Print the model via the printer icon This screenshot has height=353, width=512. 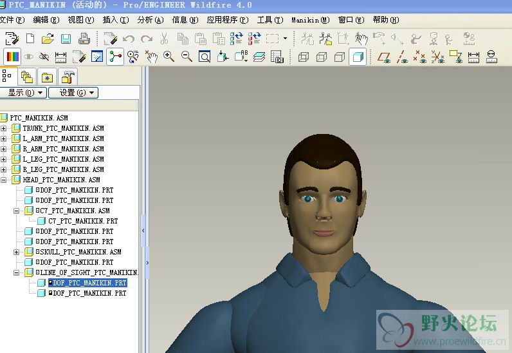click(84, 39)
